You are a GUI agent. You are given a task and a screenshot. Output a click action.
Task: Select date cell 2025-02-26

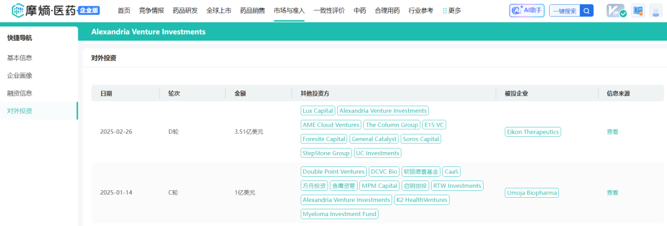116,132
